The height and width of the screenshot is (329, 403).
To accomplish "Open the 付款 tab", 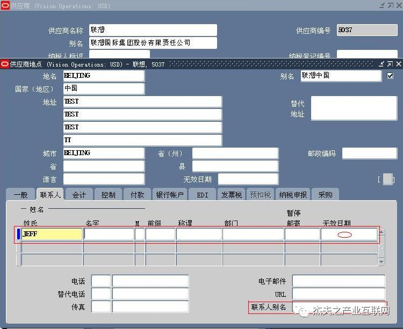I will click(137, 195).
